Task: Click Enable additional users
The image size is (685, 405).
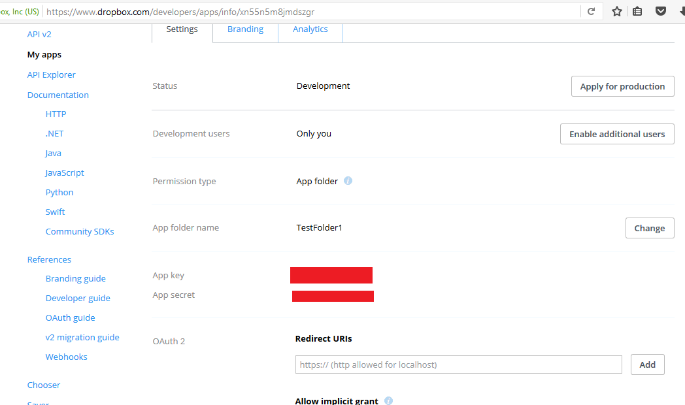Action: (x=616, y=133)
